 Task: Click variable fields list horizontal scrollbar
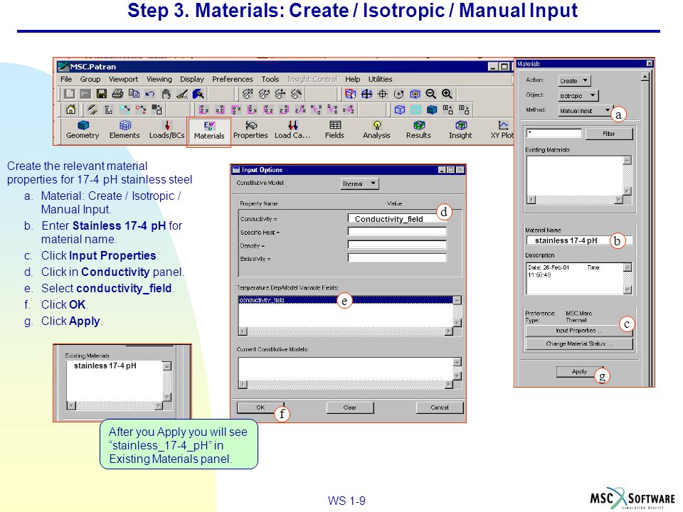[346, 331]
